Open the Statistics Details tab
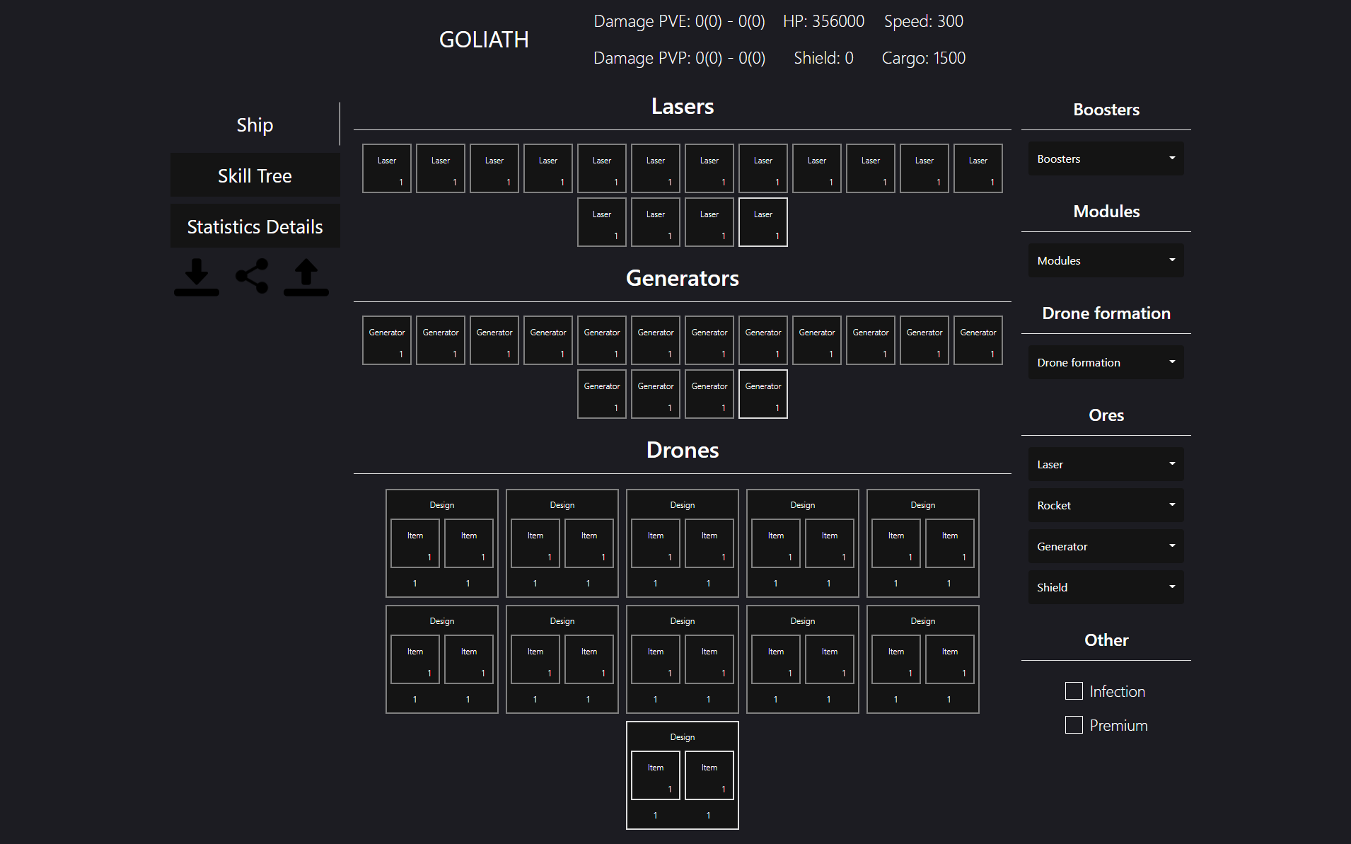The height and width of the screenshot is (844, 1351). tap(255, 226)
